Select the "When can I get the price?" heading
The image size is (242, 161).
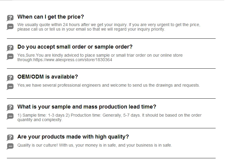[51, 17]
